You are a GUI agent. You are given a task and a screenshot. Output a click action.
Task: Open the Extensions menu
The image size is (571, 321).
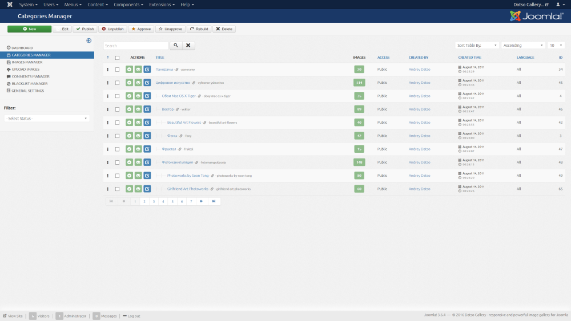pyautogui.click(x=162, y=5)
